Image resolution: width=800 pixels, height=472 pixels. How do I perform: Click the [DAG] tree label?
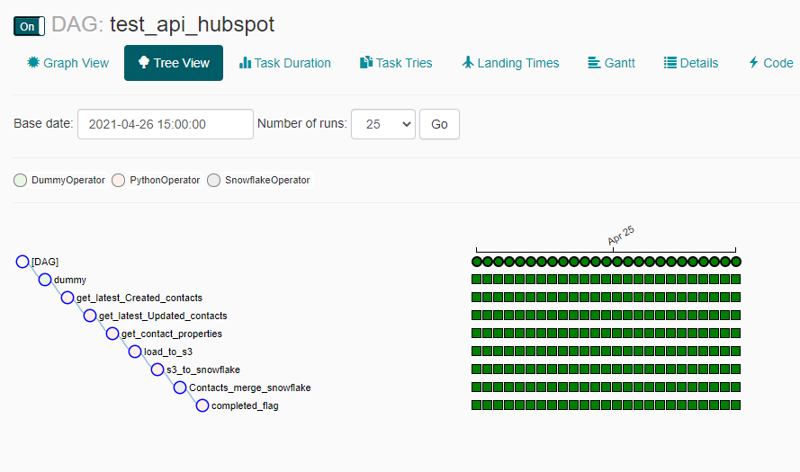pyautogui.click(x=45, y=262)
